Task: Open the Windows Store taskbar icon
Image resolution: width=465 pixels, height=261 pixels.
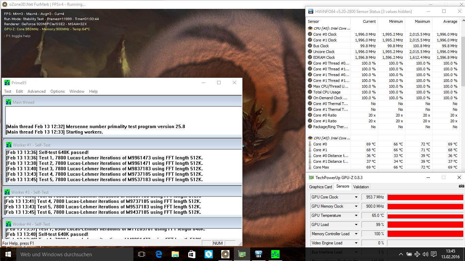Action: click(x=192, y=254)
